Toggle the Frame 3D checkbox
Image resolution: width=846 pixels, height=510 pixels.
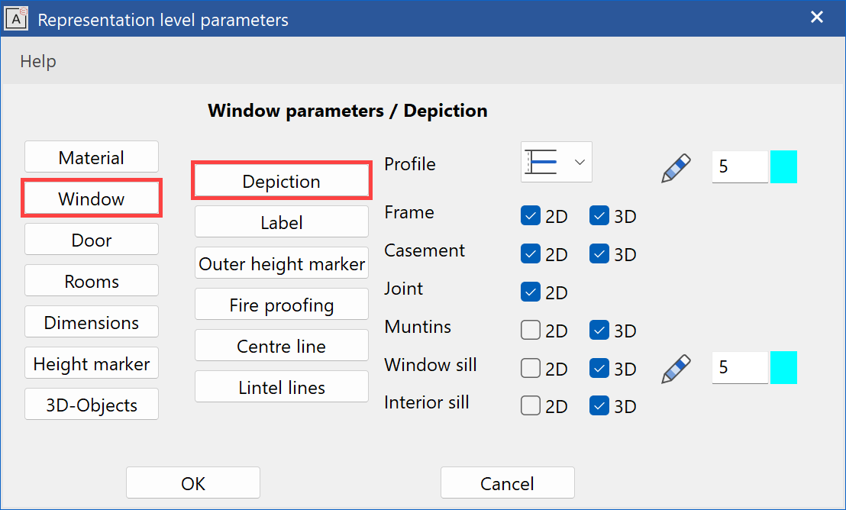click(x=599, y=216)
